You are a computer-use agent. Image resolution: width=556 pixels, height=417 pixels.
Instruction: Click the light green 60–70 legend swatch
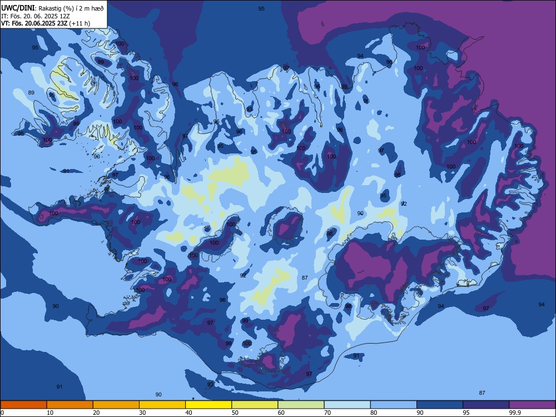301,405
